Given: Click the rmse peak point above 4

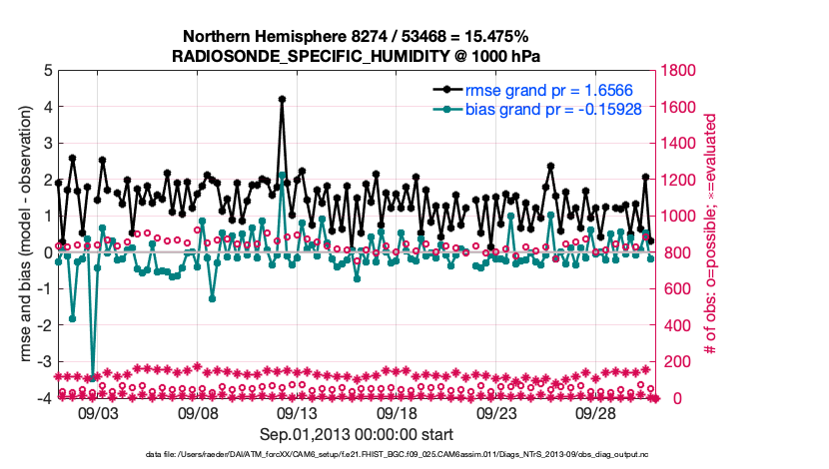Looking at the screenshot, I should pos(282,100).
